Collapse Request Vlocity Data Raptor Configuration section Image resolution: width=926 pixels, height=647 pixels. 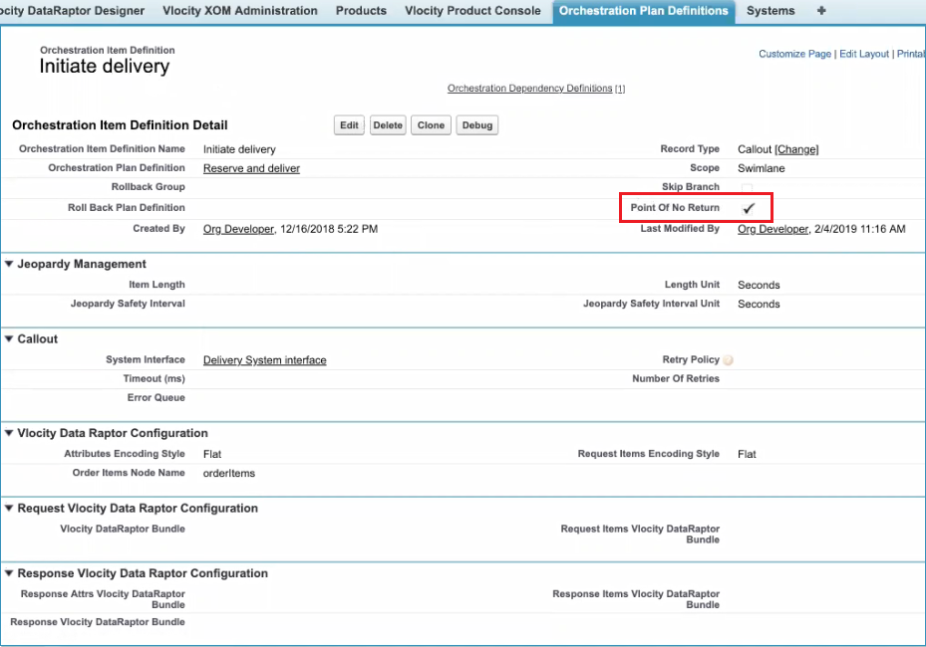(9, 509)
